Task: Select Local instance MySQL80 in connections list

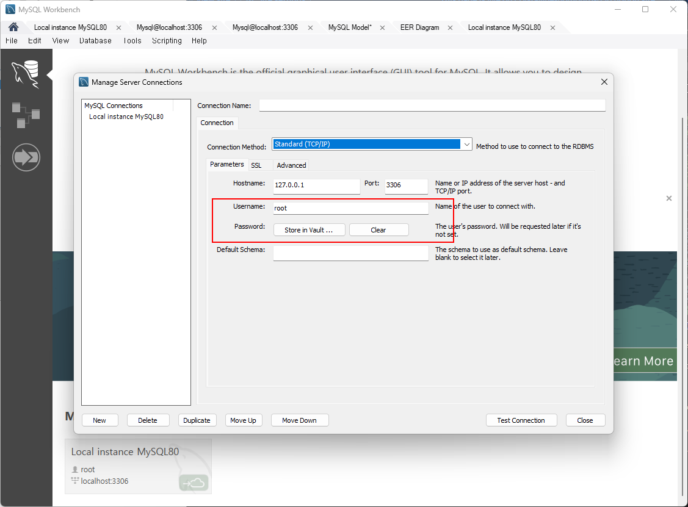Action: pos(126,117)
